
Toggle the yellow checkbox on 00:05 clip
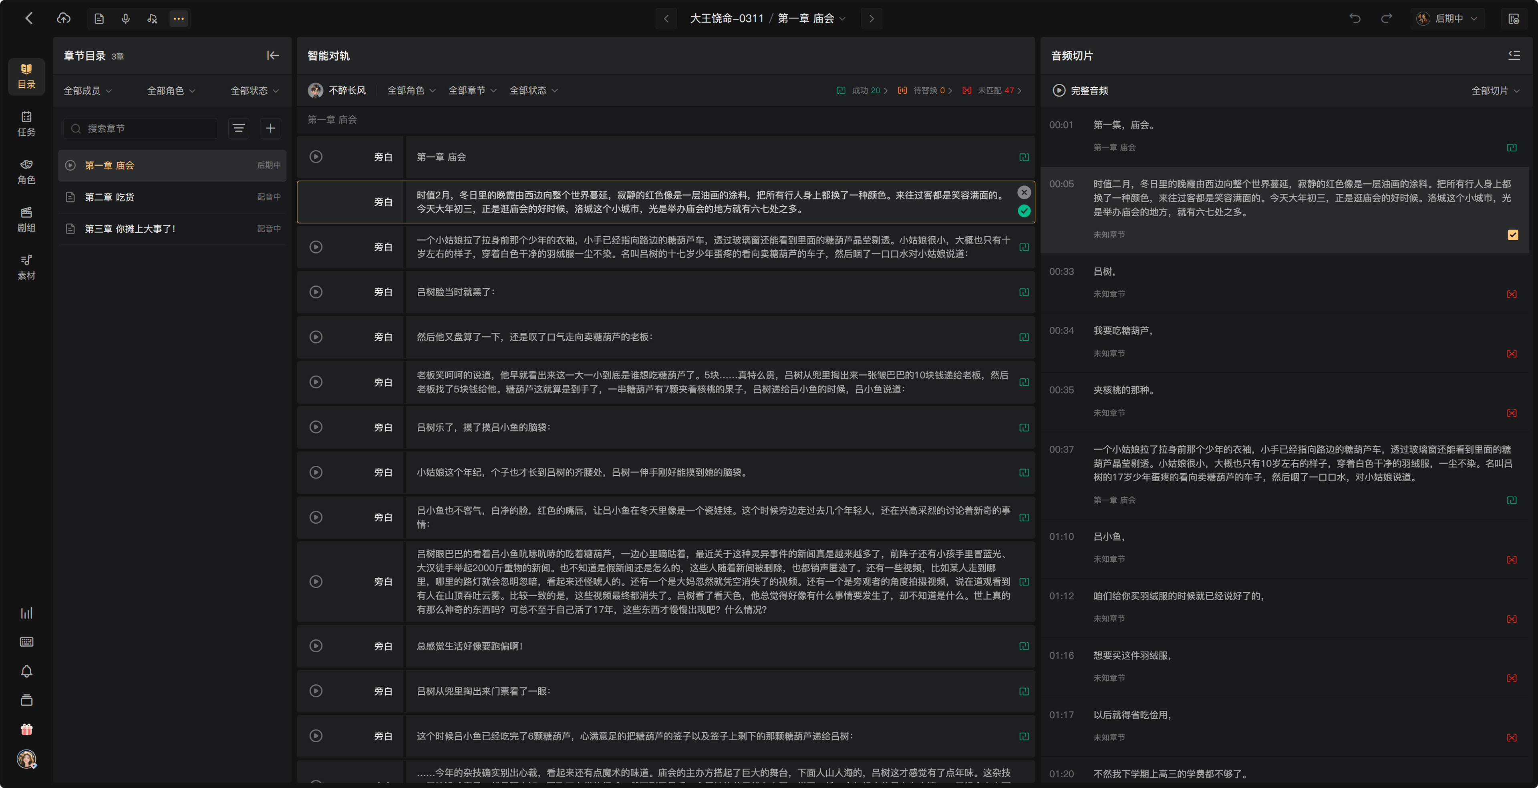point(1512,235)
